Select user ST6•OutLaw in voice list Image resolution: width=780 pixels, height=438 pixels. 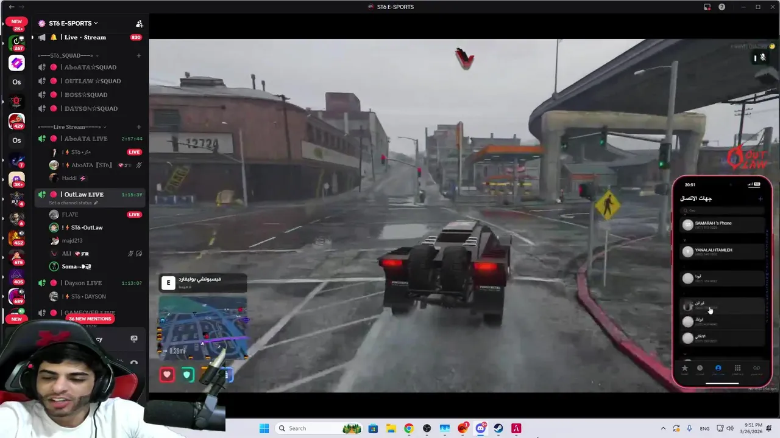[x=87, y=228]
